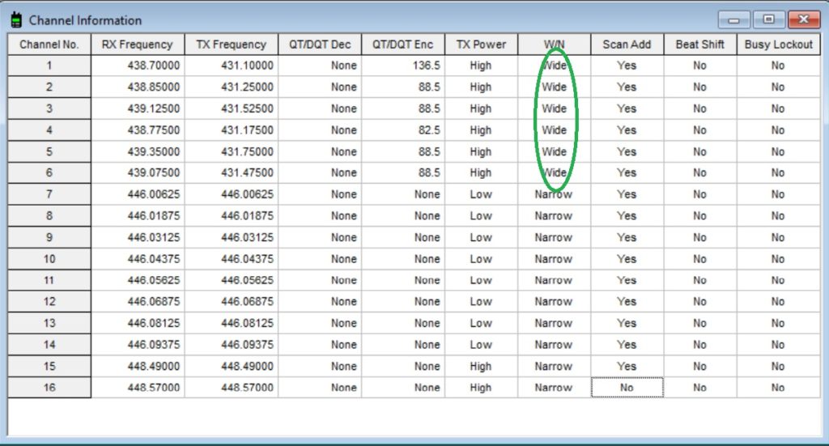Click the Scan Add cell Yes in channel 1
829x446 pixels.
point(627,66)
